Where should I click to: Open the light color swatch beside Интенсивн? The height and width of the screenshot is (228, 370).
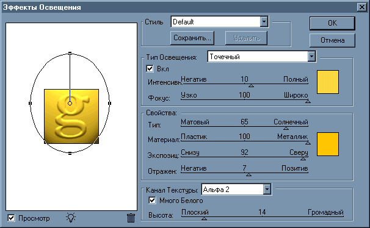tap(328, 82)
